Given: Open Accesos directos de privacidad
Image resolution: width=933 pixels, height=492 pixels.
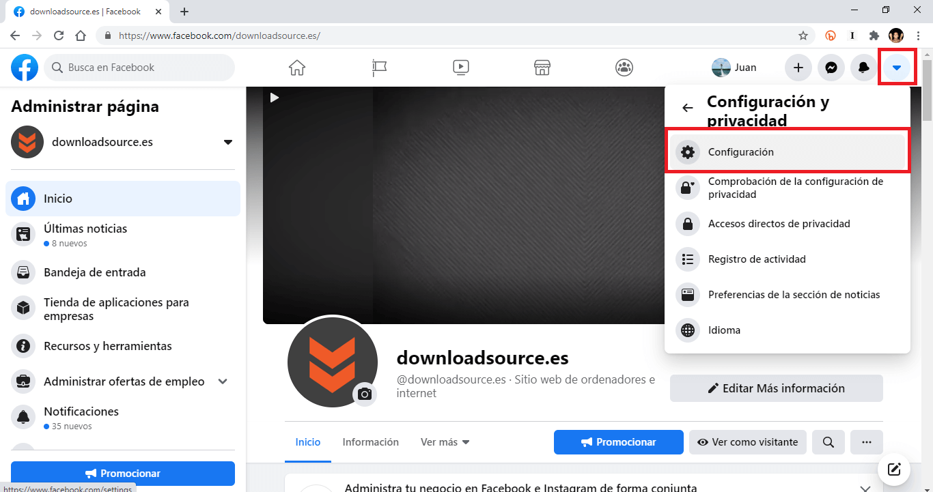Looking at the screenshot, I should 788,223.
